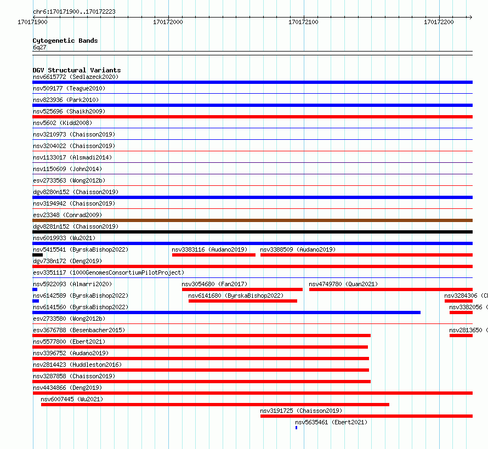This screenshot has height=449, width=488.
Task: Select dgv8281n152 (Chaisson2019) label
Action: point(76,226)
